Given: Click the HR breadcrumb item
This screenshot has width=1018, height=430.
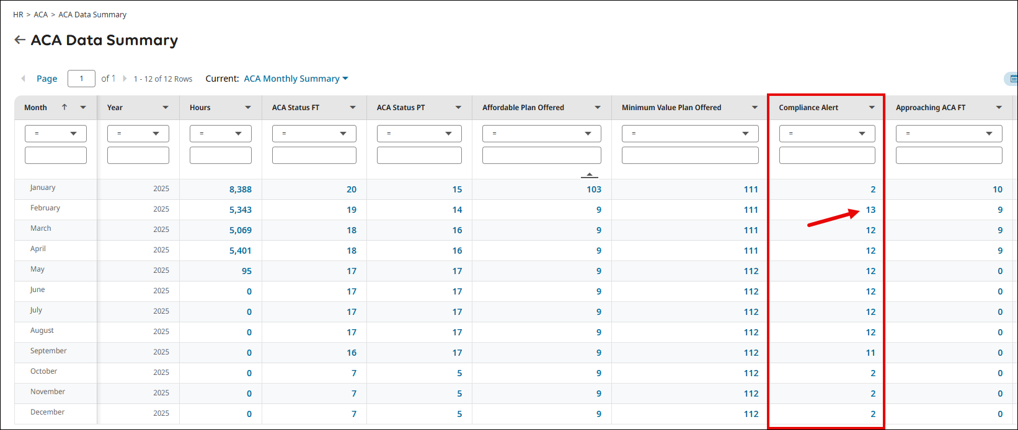Looking at the screenshot, I should [18, 14].
